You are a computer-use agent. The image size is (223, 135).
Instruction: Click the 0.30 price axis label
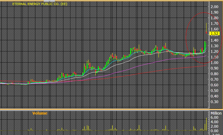pyautogui.click(x=215, y=102)
